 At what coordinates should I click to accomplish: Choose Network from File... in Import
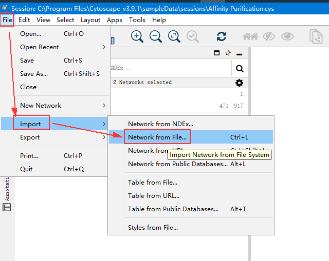(157, 137)
